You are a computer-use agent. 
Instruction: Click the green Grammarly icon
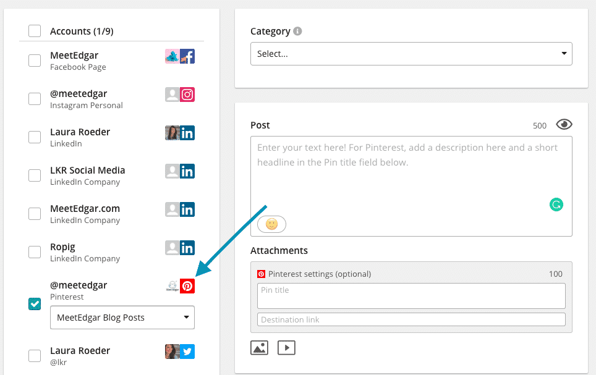coord(556,204)
